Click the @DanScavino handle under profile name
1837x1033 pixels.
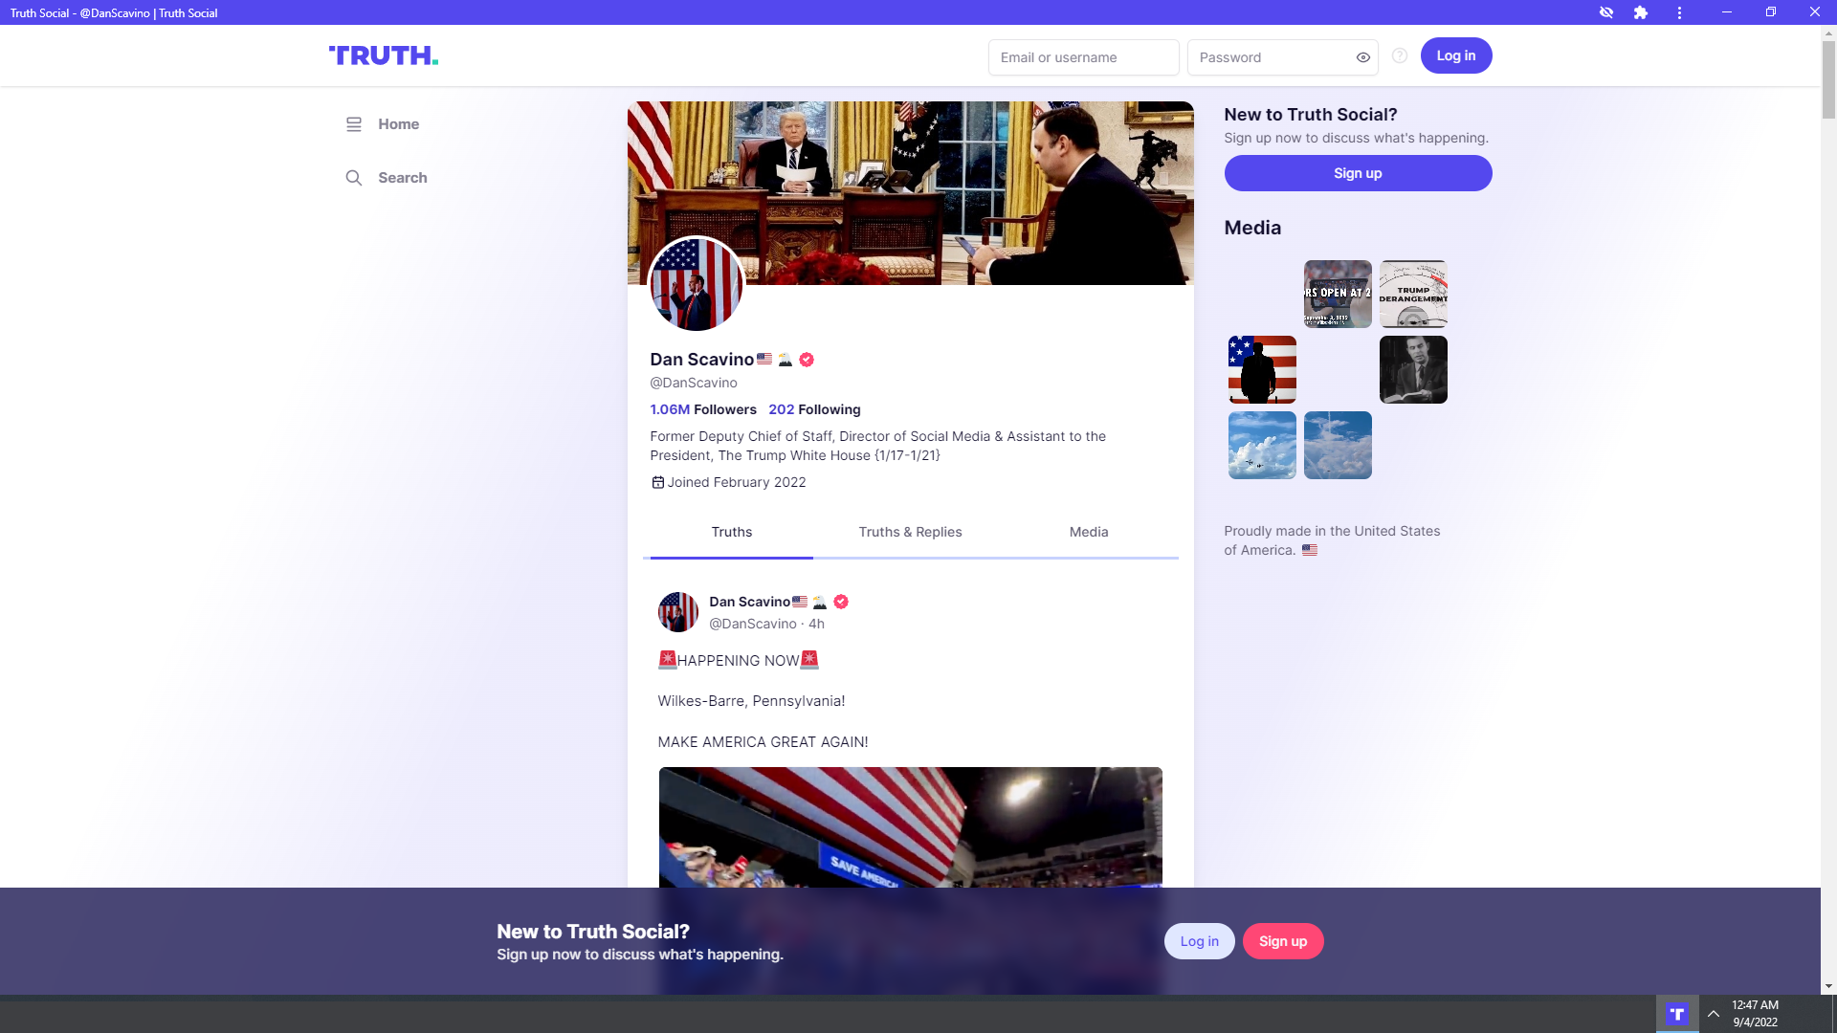pos(694,383)
